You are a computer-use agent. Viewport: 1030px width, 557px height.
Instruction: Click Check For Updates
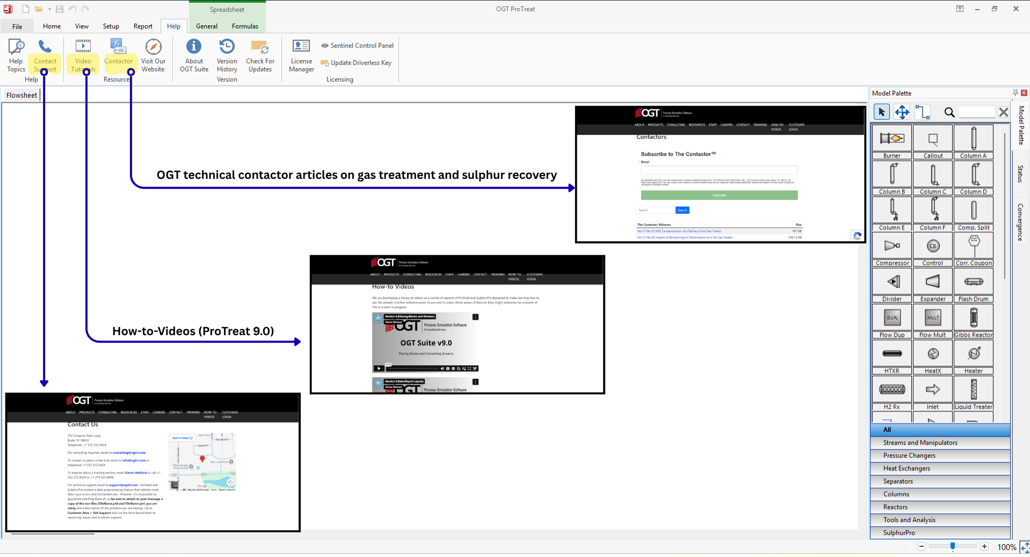click(260, 55)
